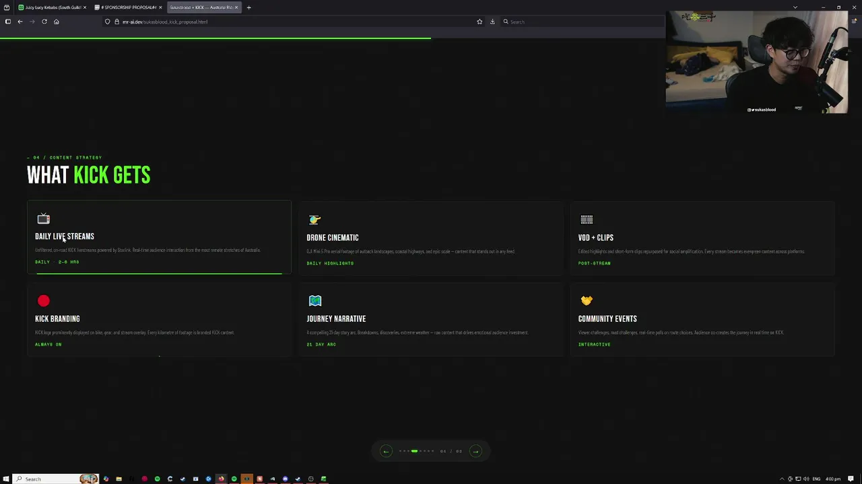Open the Windows Start menu
The height and width of the screenshot is (484, 862).
tap(6, 479)
